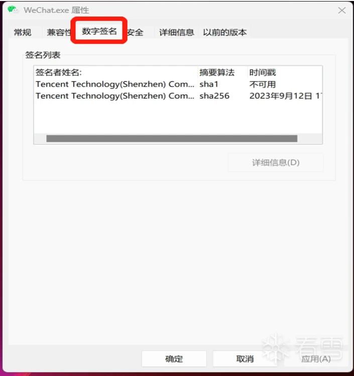Go to the 安全 tab
The height and width of the screenshot is (376, 354).
pos(135,32)
